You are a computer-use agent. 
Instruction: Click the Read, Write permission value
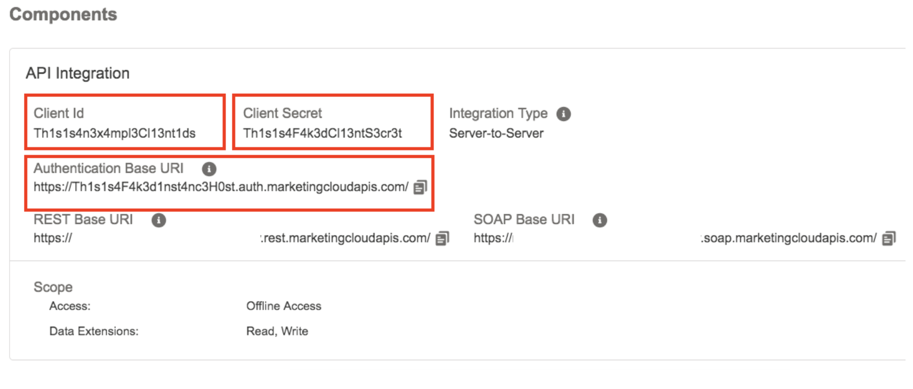[x=277, y=331]
